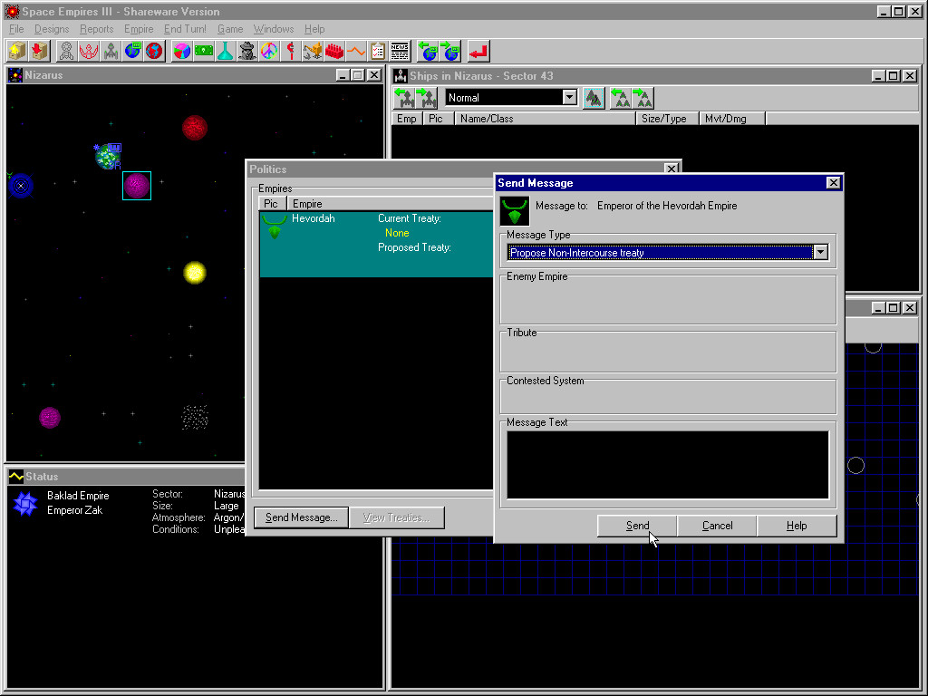Open the Normal ship filter dropdown

click(569, 98)
